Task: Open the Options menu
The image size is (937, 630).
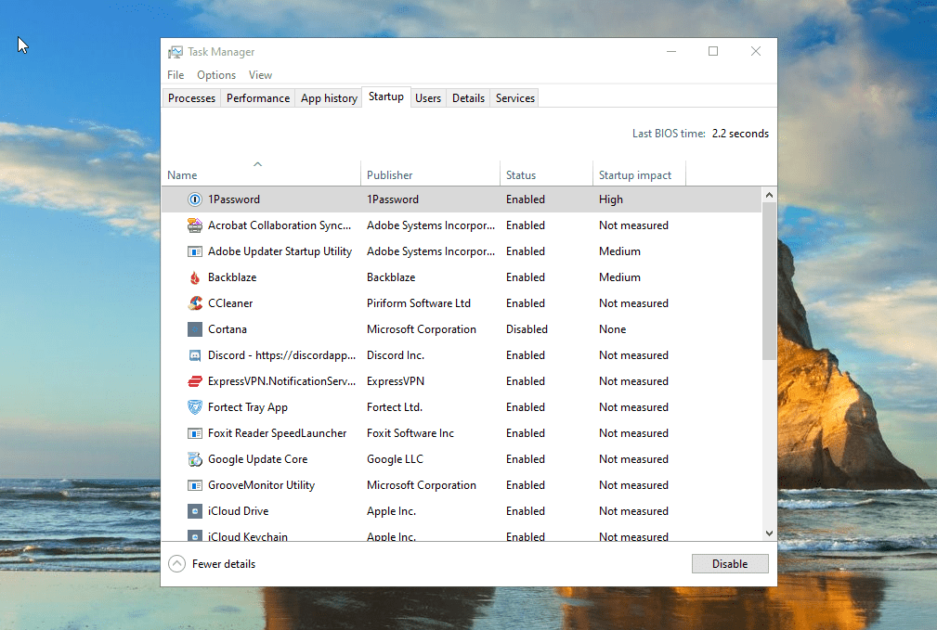Action: point(216,74)
